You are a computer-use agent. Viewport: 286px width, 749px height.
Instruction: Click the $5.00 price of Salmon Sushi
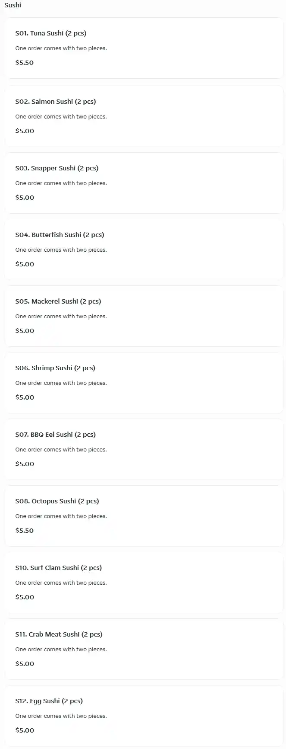pyautogui.click(x=25, y=131)
